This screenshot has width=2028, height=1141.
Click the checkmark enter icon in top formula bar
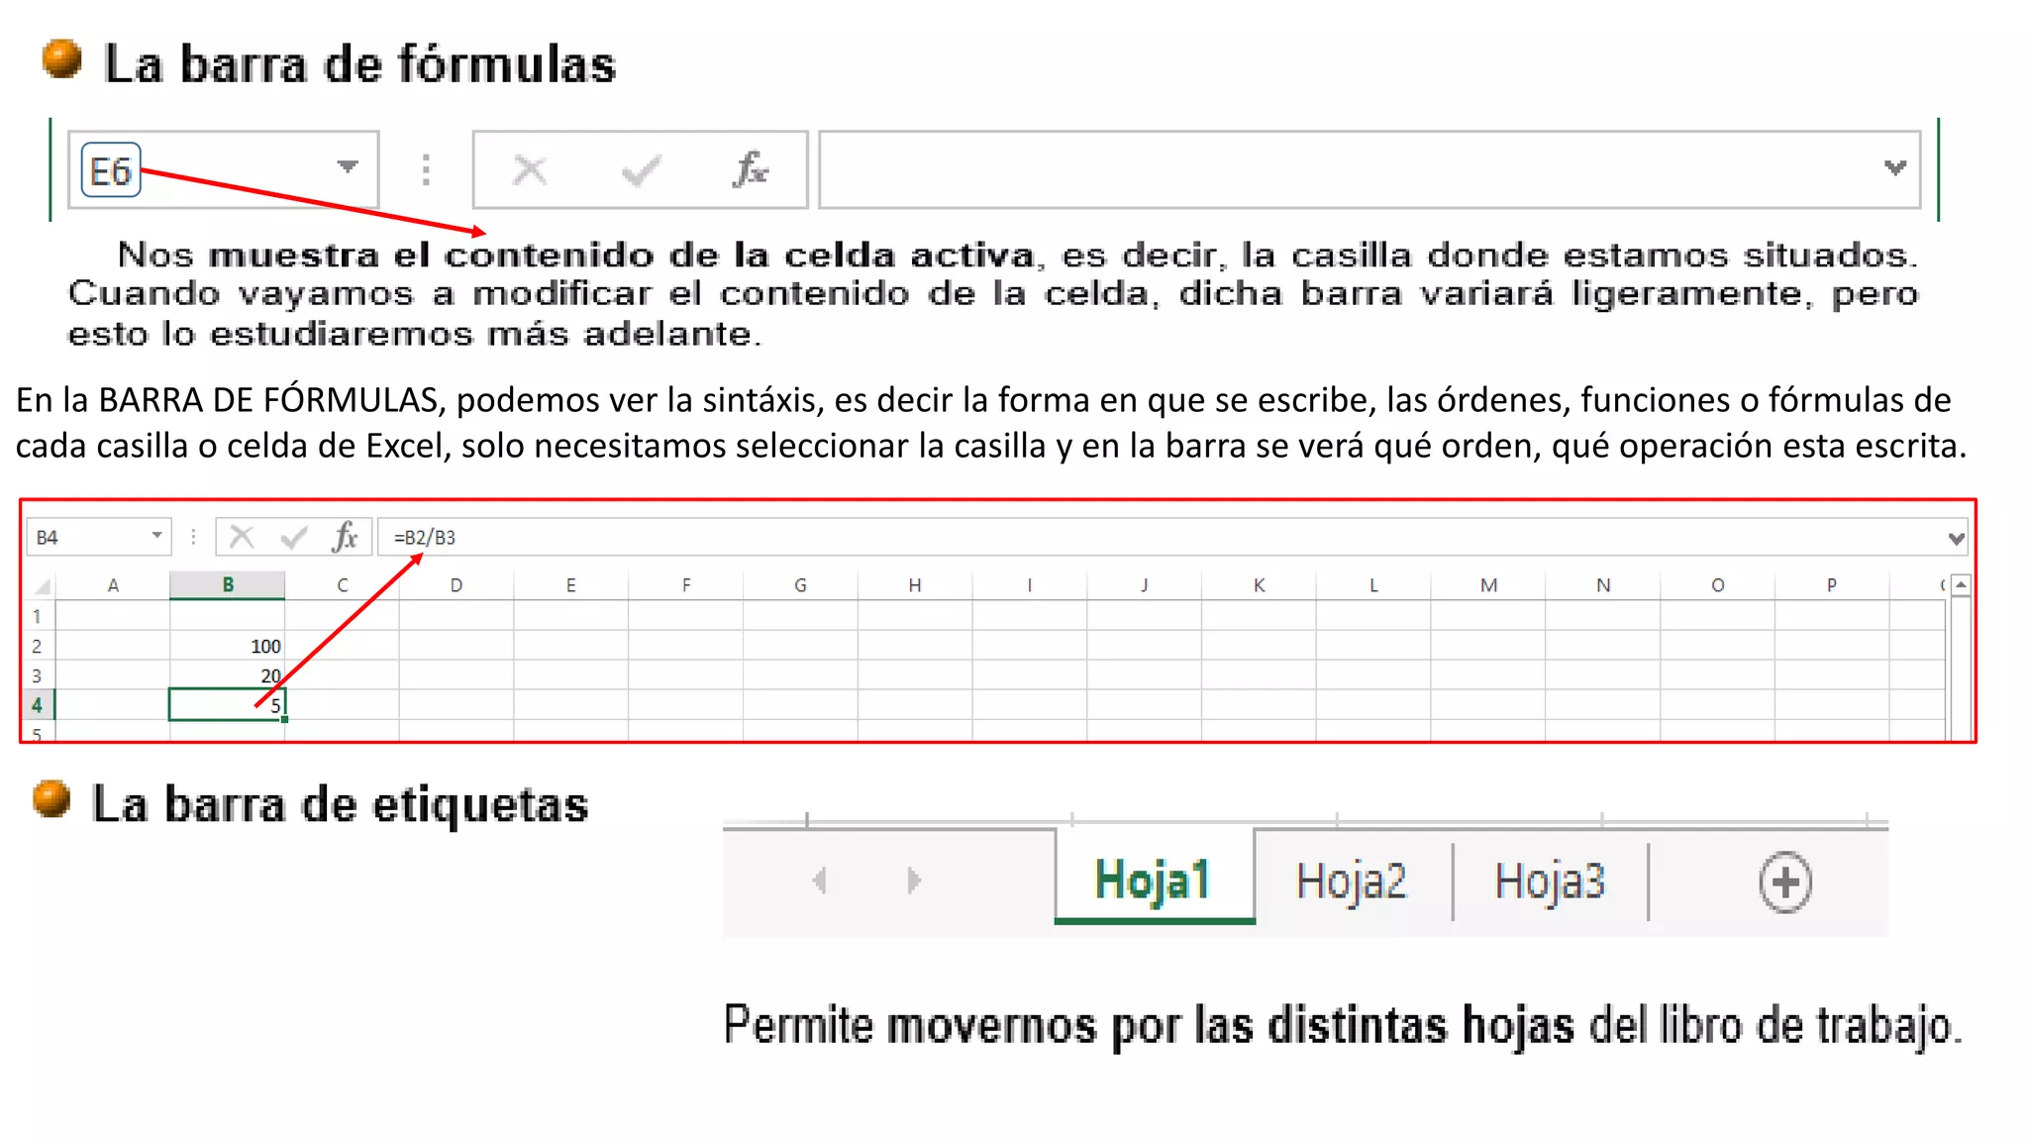[x=641, y=171]
